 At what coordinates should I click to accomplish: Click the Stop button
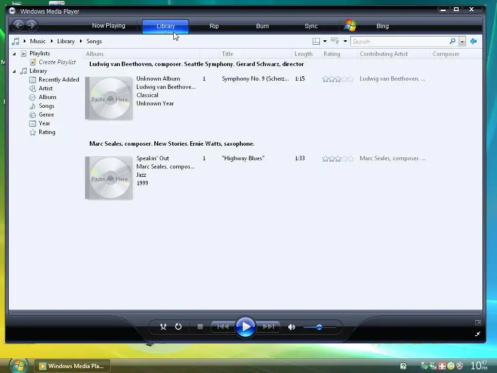[200, 327]
